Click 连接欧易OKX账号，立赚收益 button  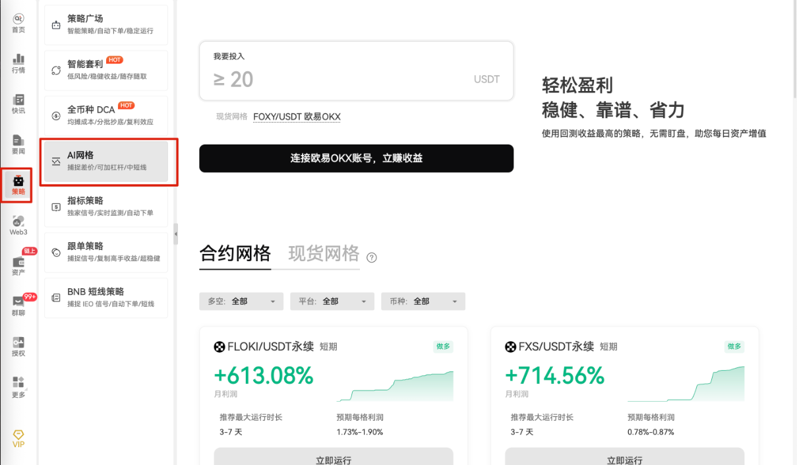click(x=356, y=158)
